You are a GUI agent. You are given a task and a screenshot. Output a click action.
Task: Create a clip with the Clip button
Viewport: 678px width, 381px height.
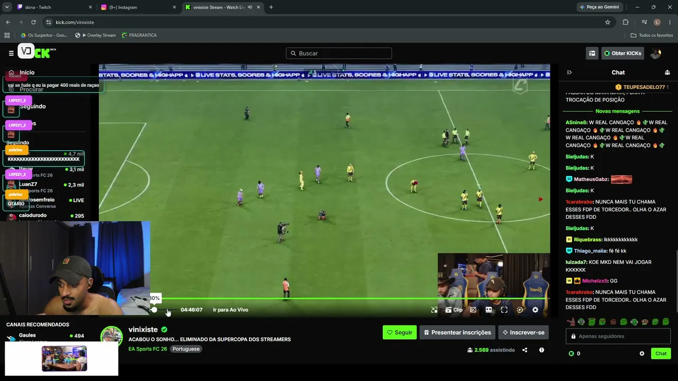[454, 310]
